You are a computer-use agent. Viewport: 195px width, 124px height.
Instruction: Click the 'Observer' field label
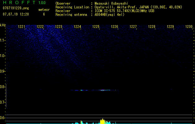tap(63, 3)
